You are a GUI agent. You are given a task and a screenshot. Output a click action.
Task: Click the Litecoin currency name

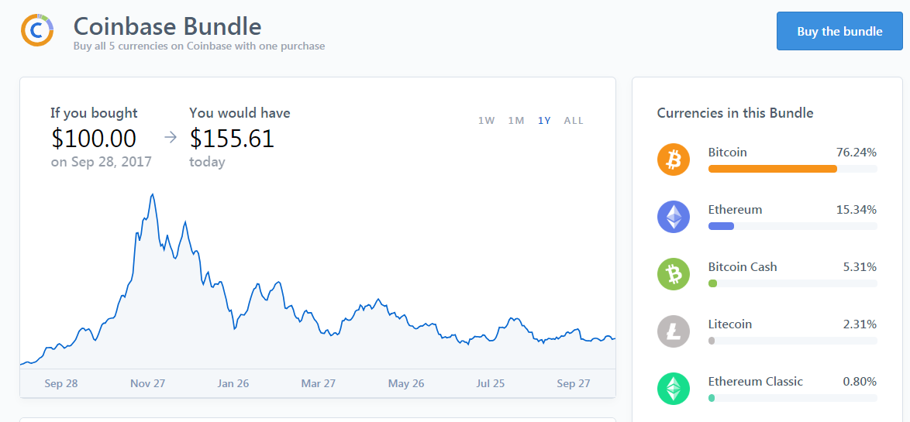pos(729,324)
